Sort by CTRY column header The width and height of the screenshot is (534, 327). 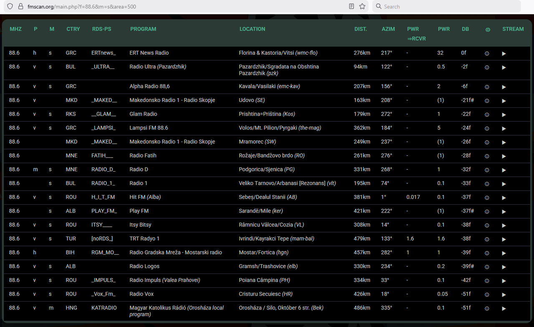(x=73, y=29)
